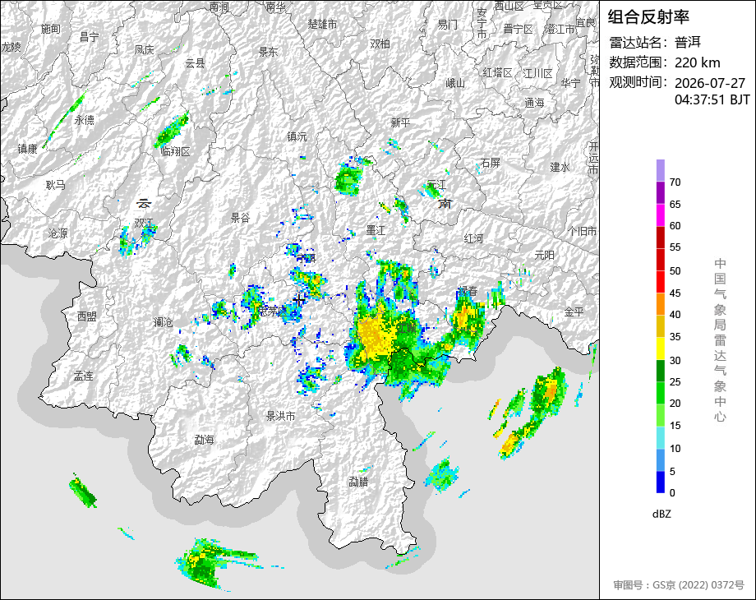Select the 勐腊 county label

pyautogui.click(x=359, y=482)
